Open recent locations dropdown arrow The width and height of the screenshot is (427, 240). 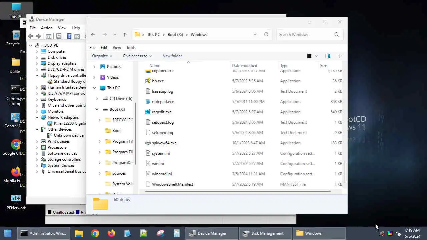tap(115, 35)
